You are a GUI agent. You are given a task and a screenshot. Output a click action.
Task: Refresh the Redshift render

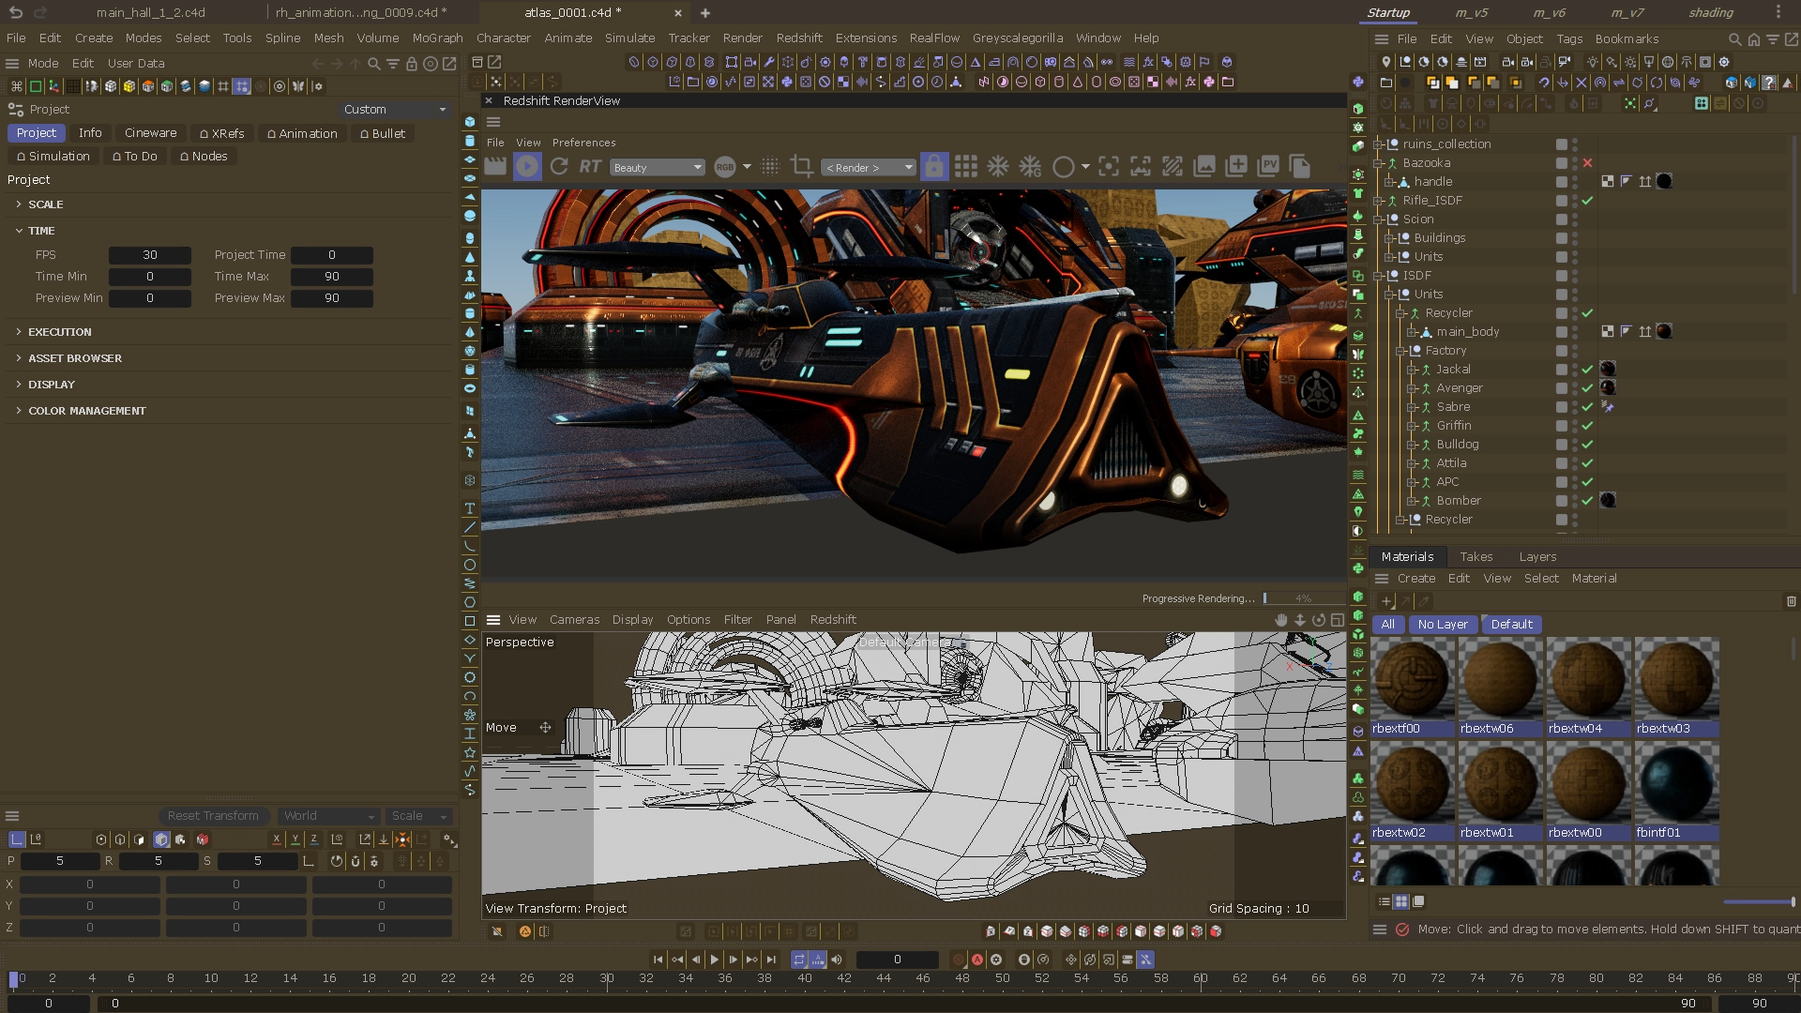pos(559,167)
